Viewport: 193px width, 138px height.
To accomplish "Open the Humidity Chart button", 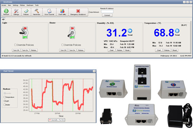I will (111, 50).
